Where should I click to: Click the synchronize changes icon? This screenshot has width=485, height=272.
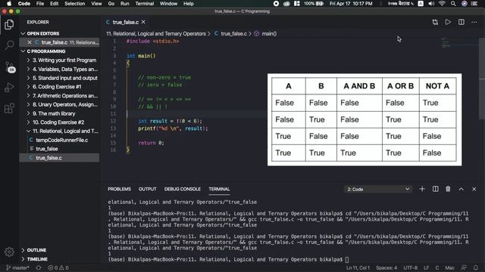(x=39, y=267)
